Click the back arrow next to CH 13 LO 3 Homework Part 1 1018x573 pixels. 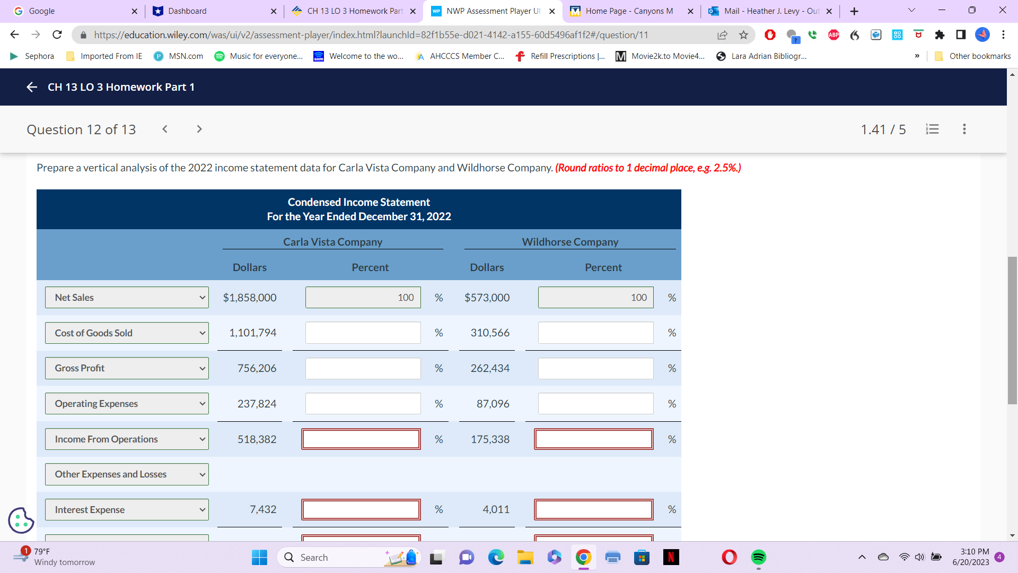pos(31,87)
